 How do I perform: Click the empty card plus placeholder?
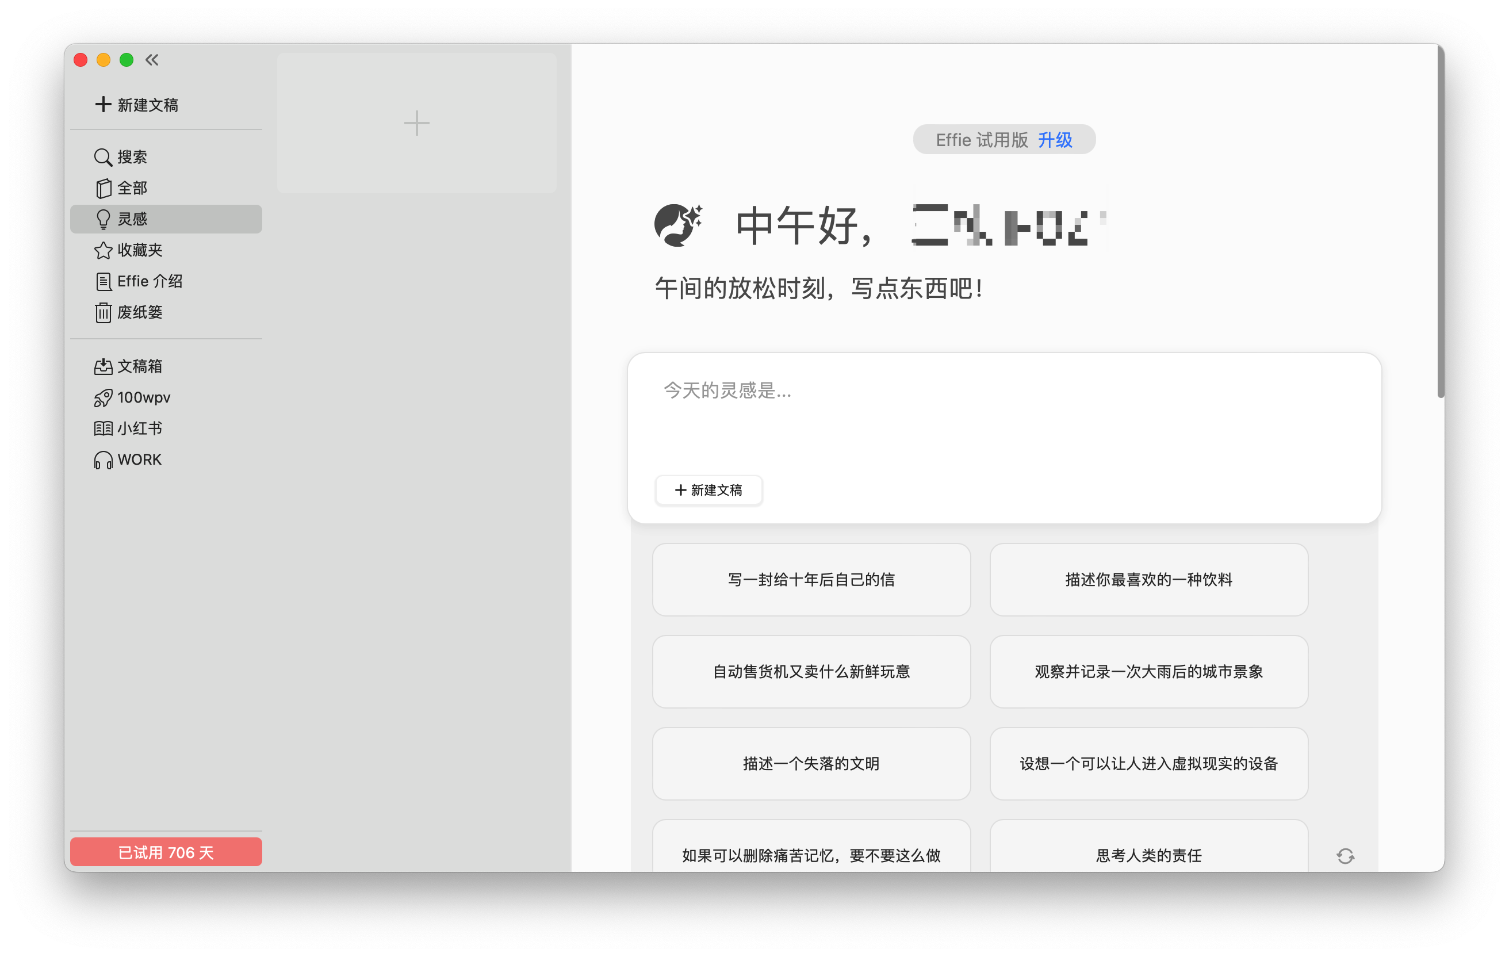tap(417, 123)
